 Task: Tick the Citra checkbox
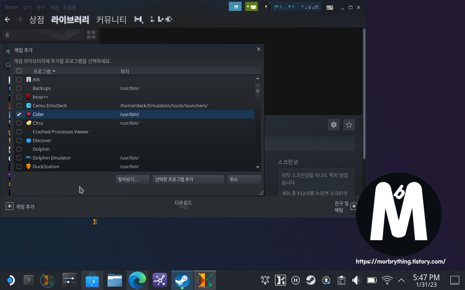[19, 123]
